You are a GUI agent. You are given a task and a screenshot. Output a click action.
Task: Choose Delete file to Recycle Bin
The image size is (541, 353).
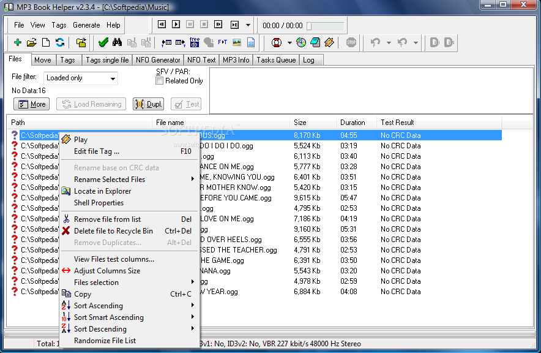129,231
